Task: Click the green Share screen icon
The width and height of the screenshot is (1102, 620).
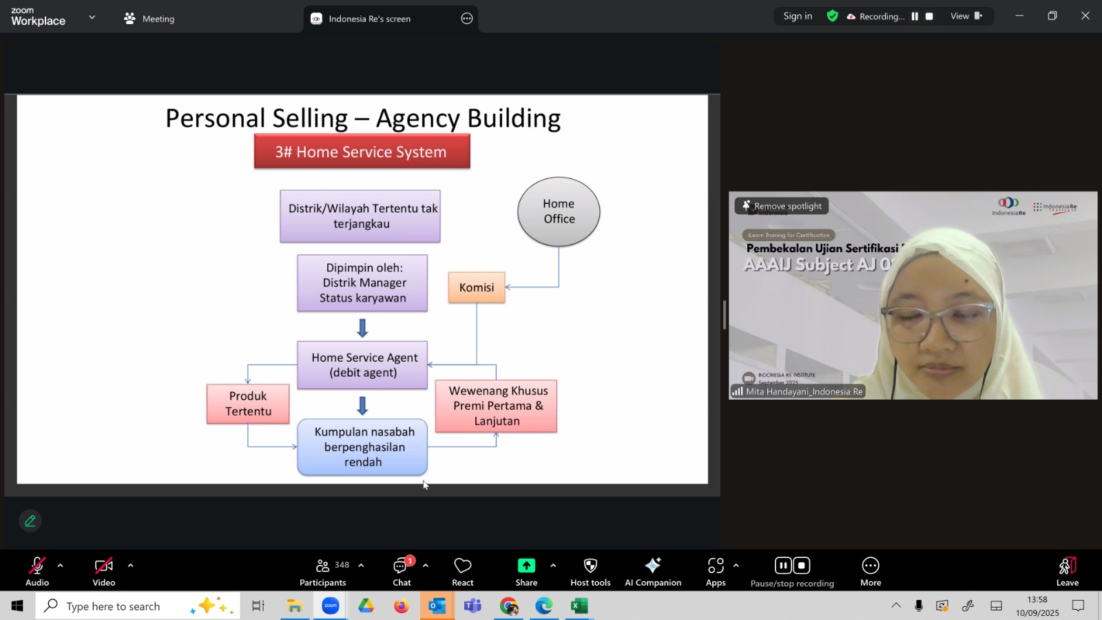Action: pos(526,566)
